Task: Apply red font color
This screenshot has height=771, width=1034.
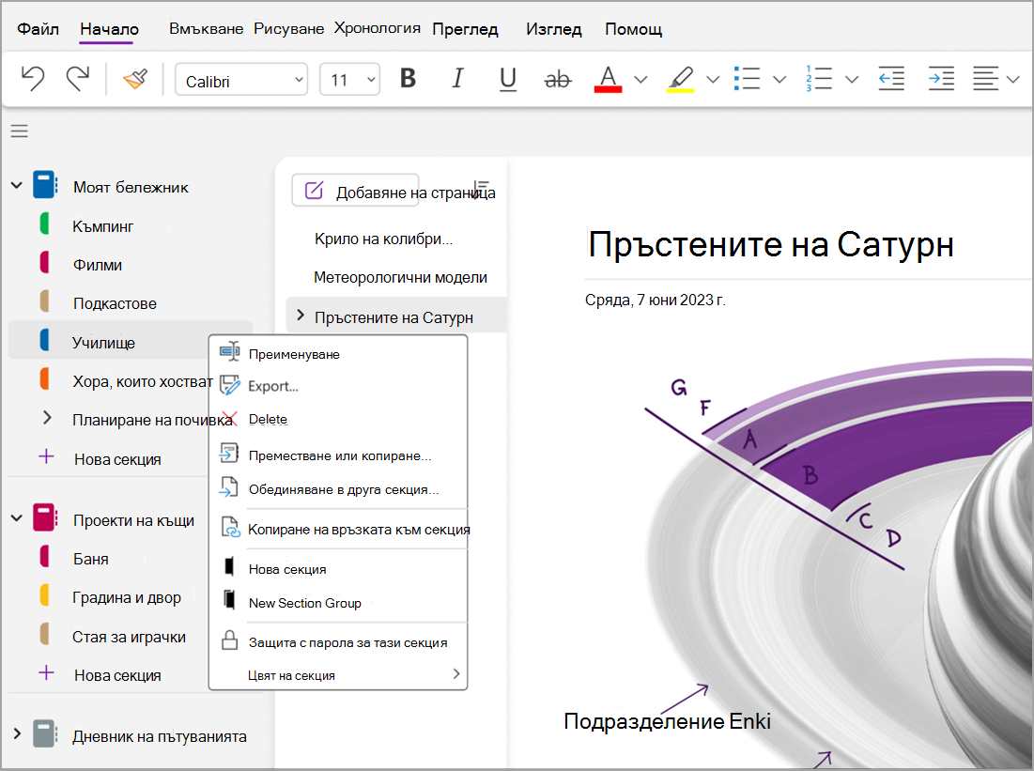Action: 608,79
